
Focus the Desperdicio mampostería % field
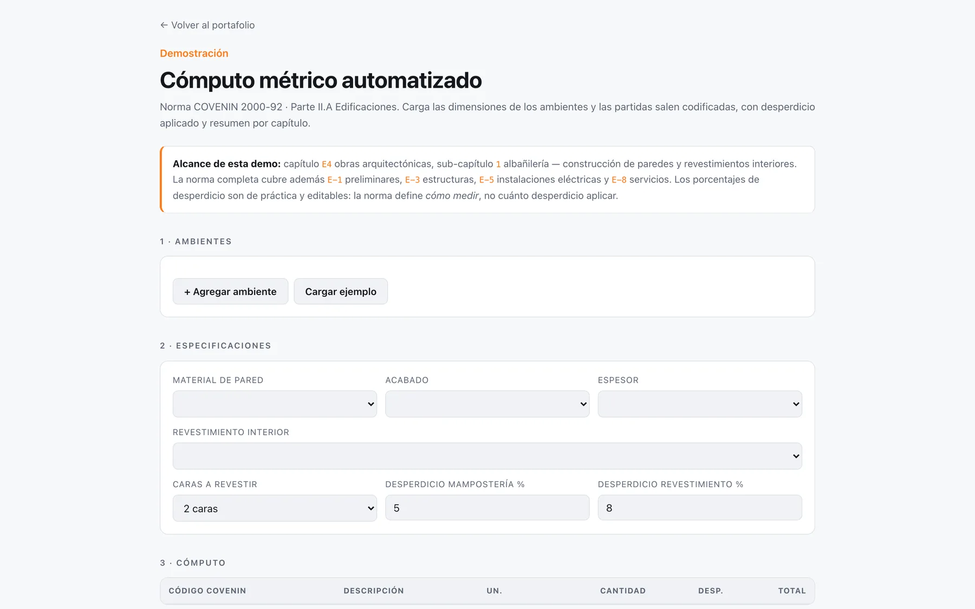[487, 508]
